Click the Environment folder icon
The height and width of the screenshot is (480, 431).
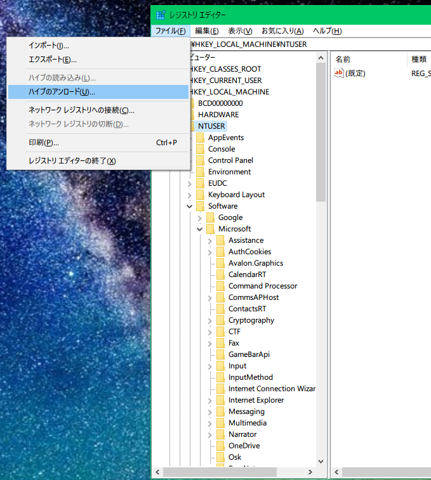[x=200, y=172]
